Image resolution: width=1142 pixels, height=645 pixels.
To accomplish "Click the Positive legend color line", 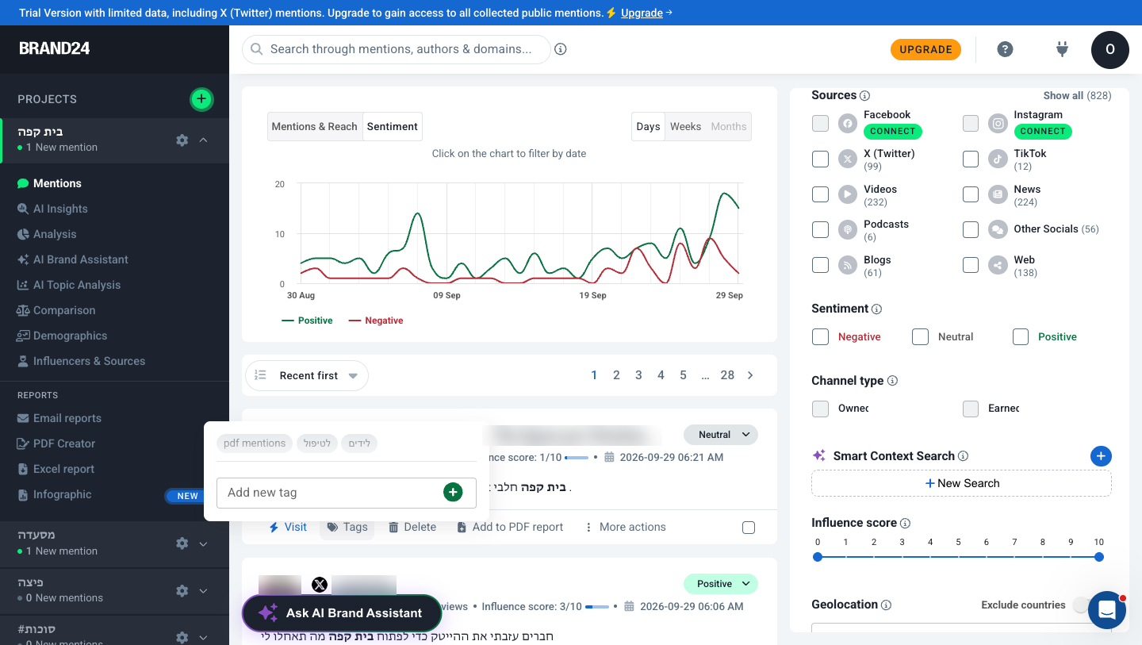I will coord(288,321).
